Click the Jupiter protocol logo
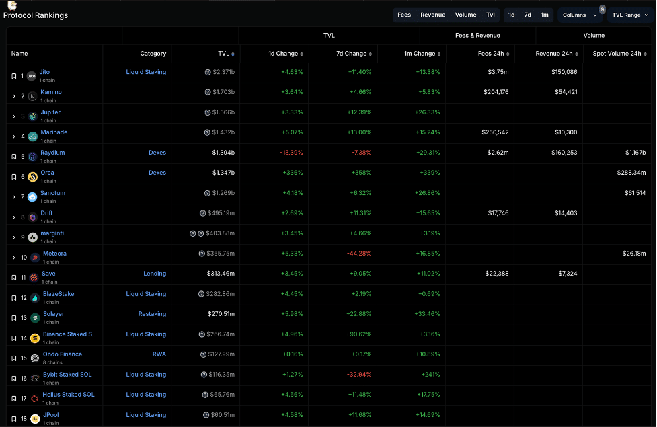This screenshot has height=427, width=657. click(33, 116)
